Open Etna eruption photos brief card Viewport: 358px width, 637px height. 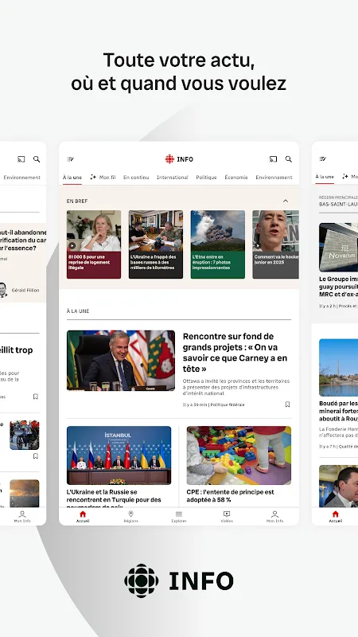pyautogui.click(x=218, y=244)
